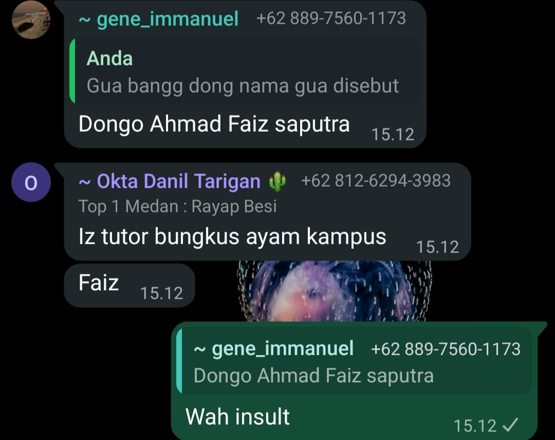Screen dimensions: 555x440
Task: Tap phone number +62 889-7560-1173 in top message
Action: pos(331,18)
